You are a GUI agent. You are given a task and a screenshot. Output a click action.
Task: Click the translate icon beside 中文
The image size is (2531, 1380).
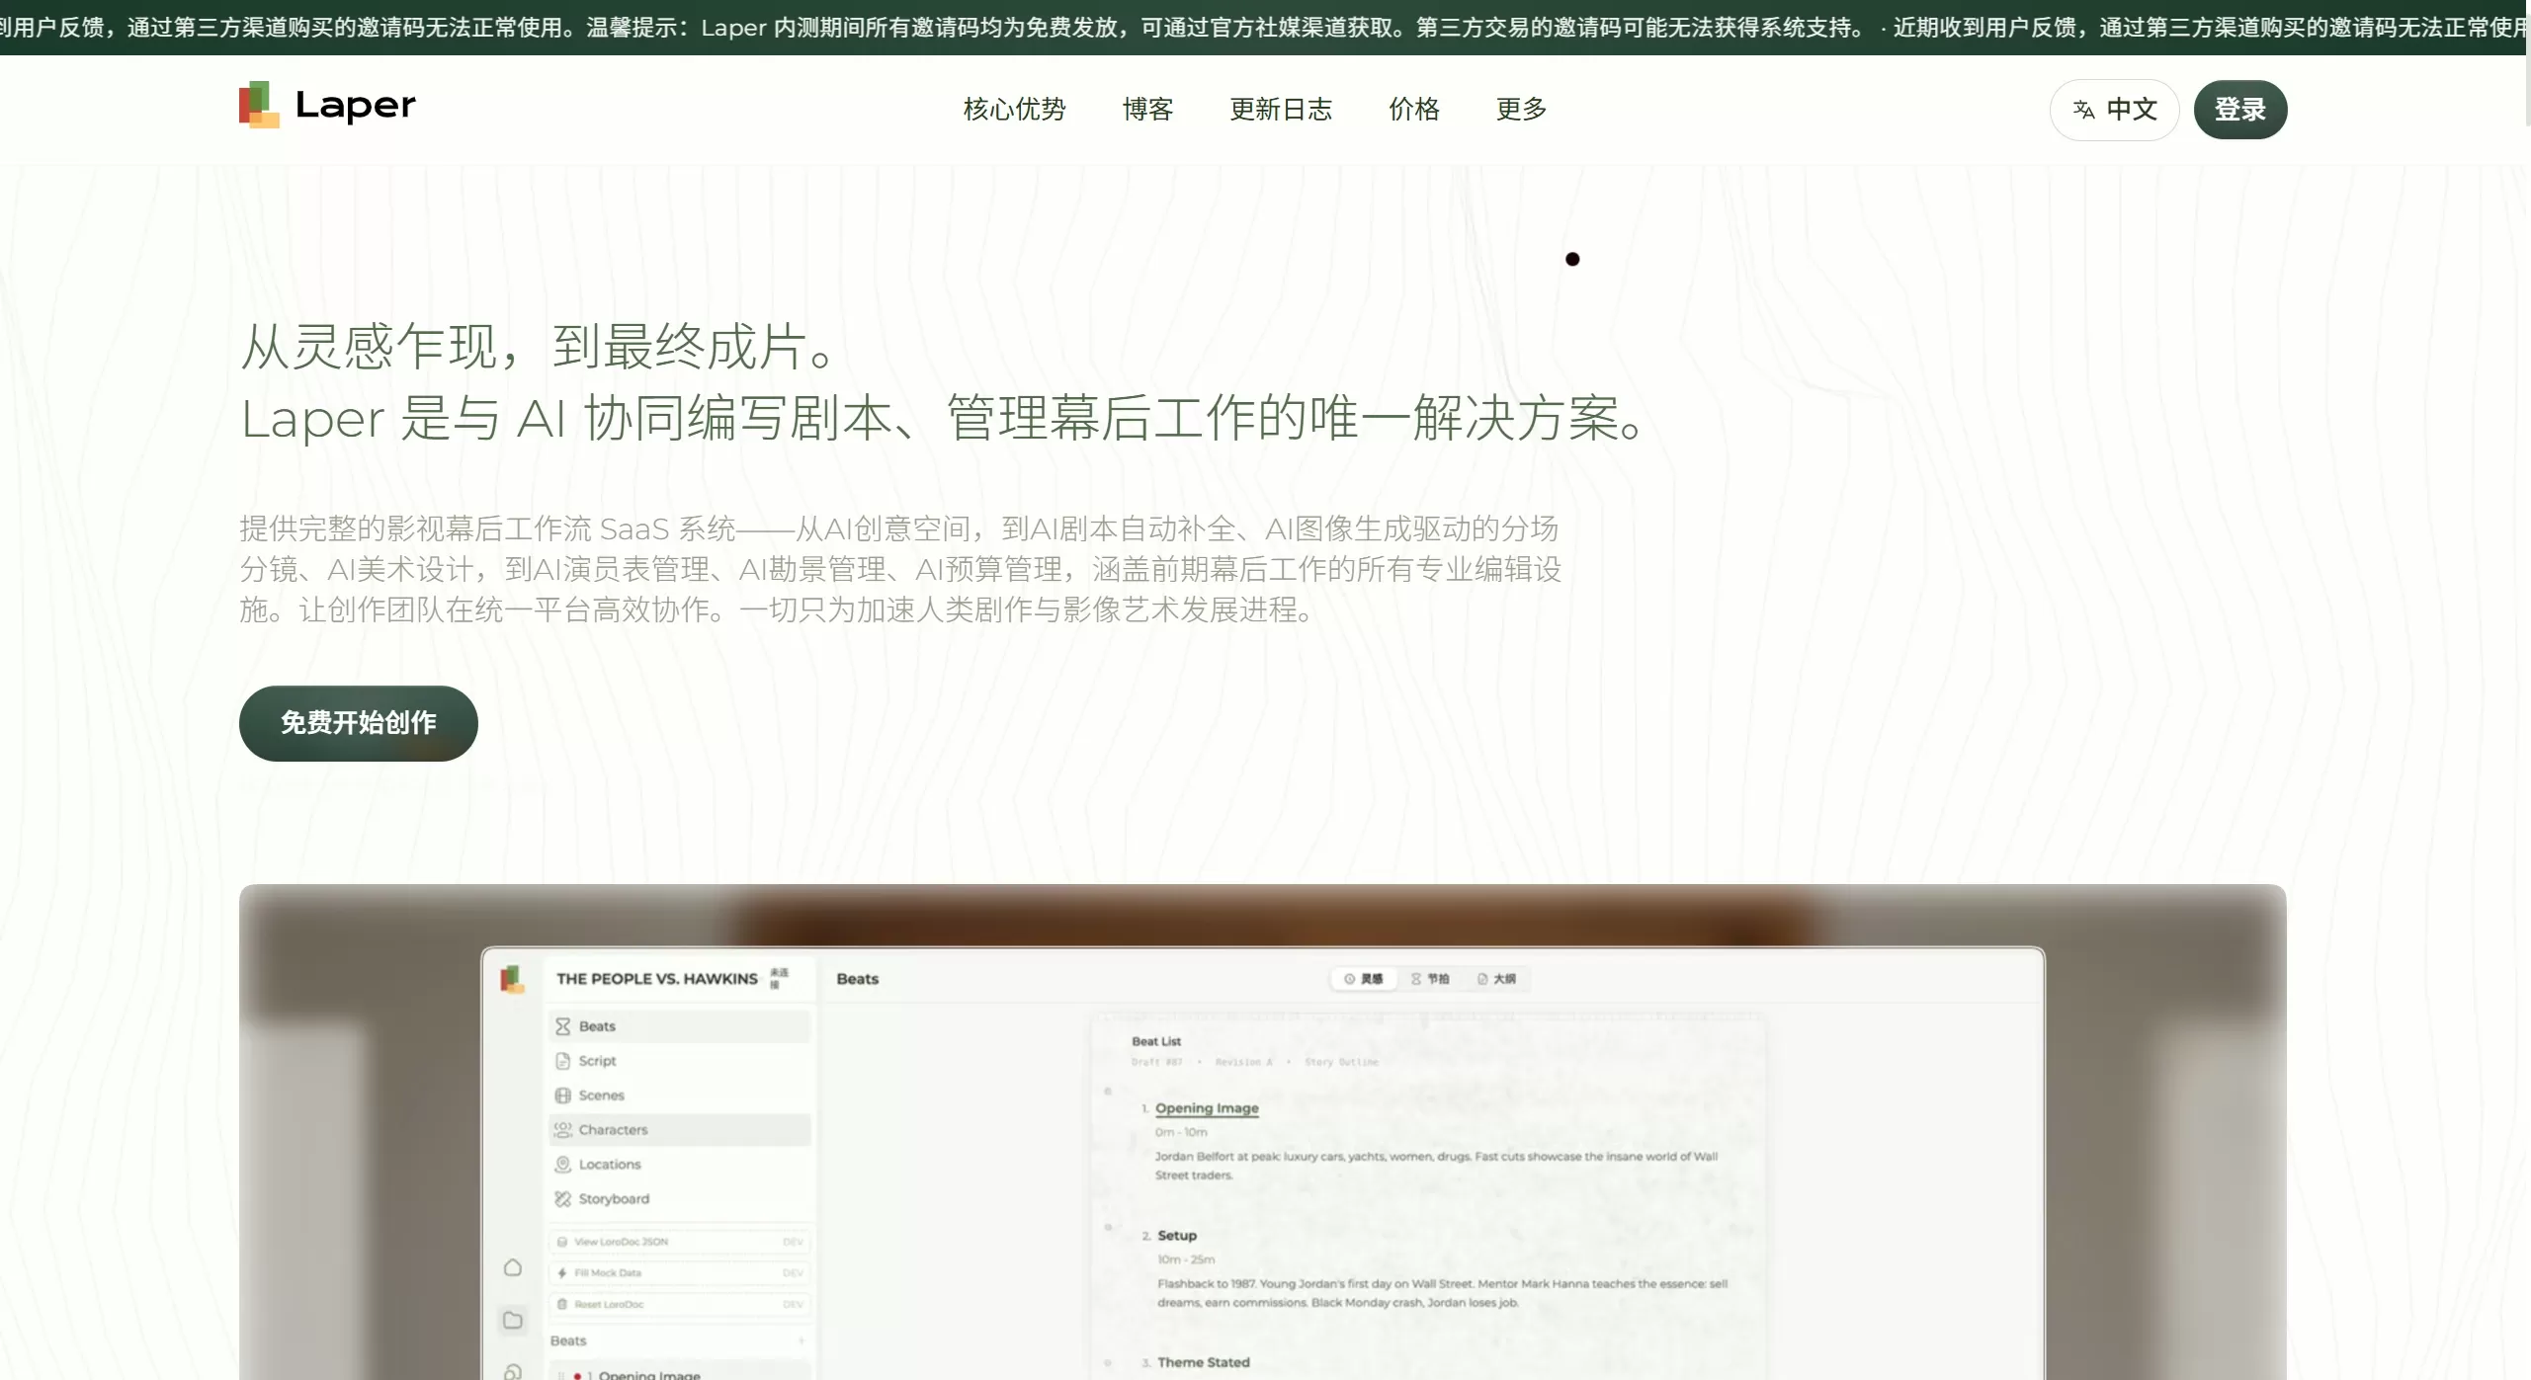(2083, 110)
